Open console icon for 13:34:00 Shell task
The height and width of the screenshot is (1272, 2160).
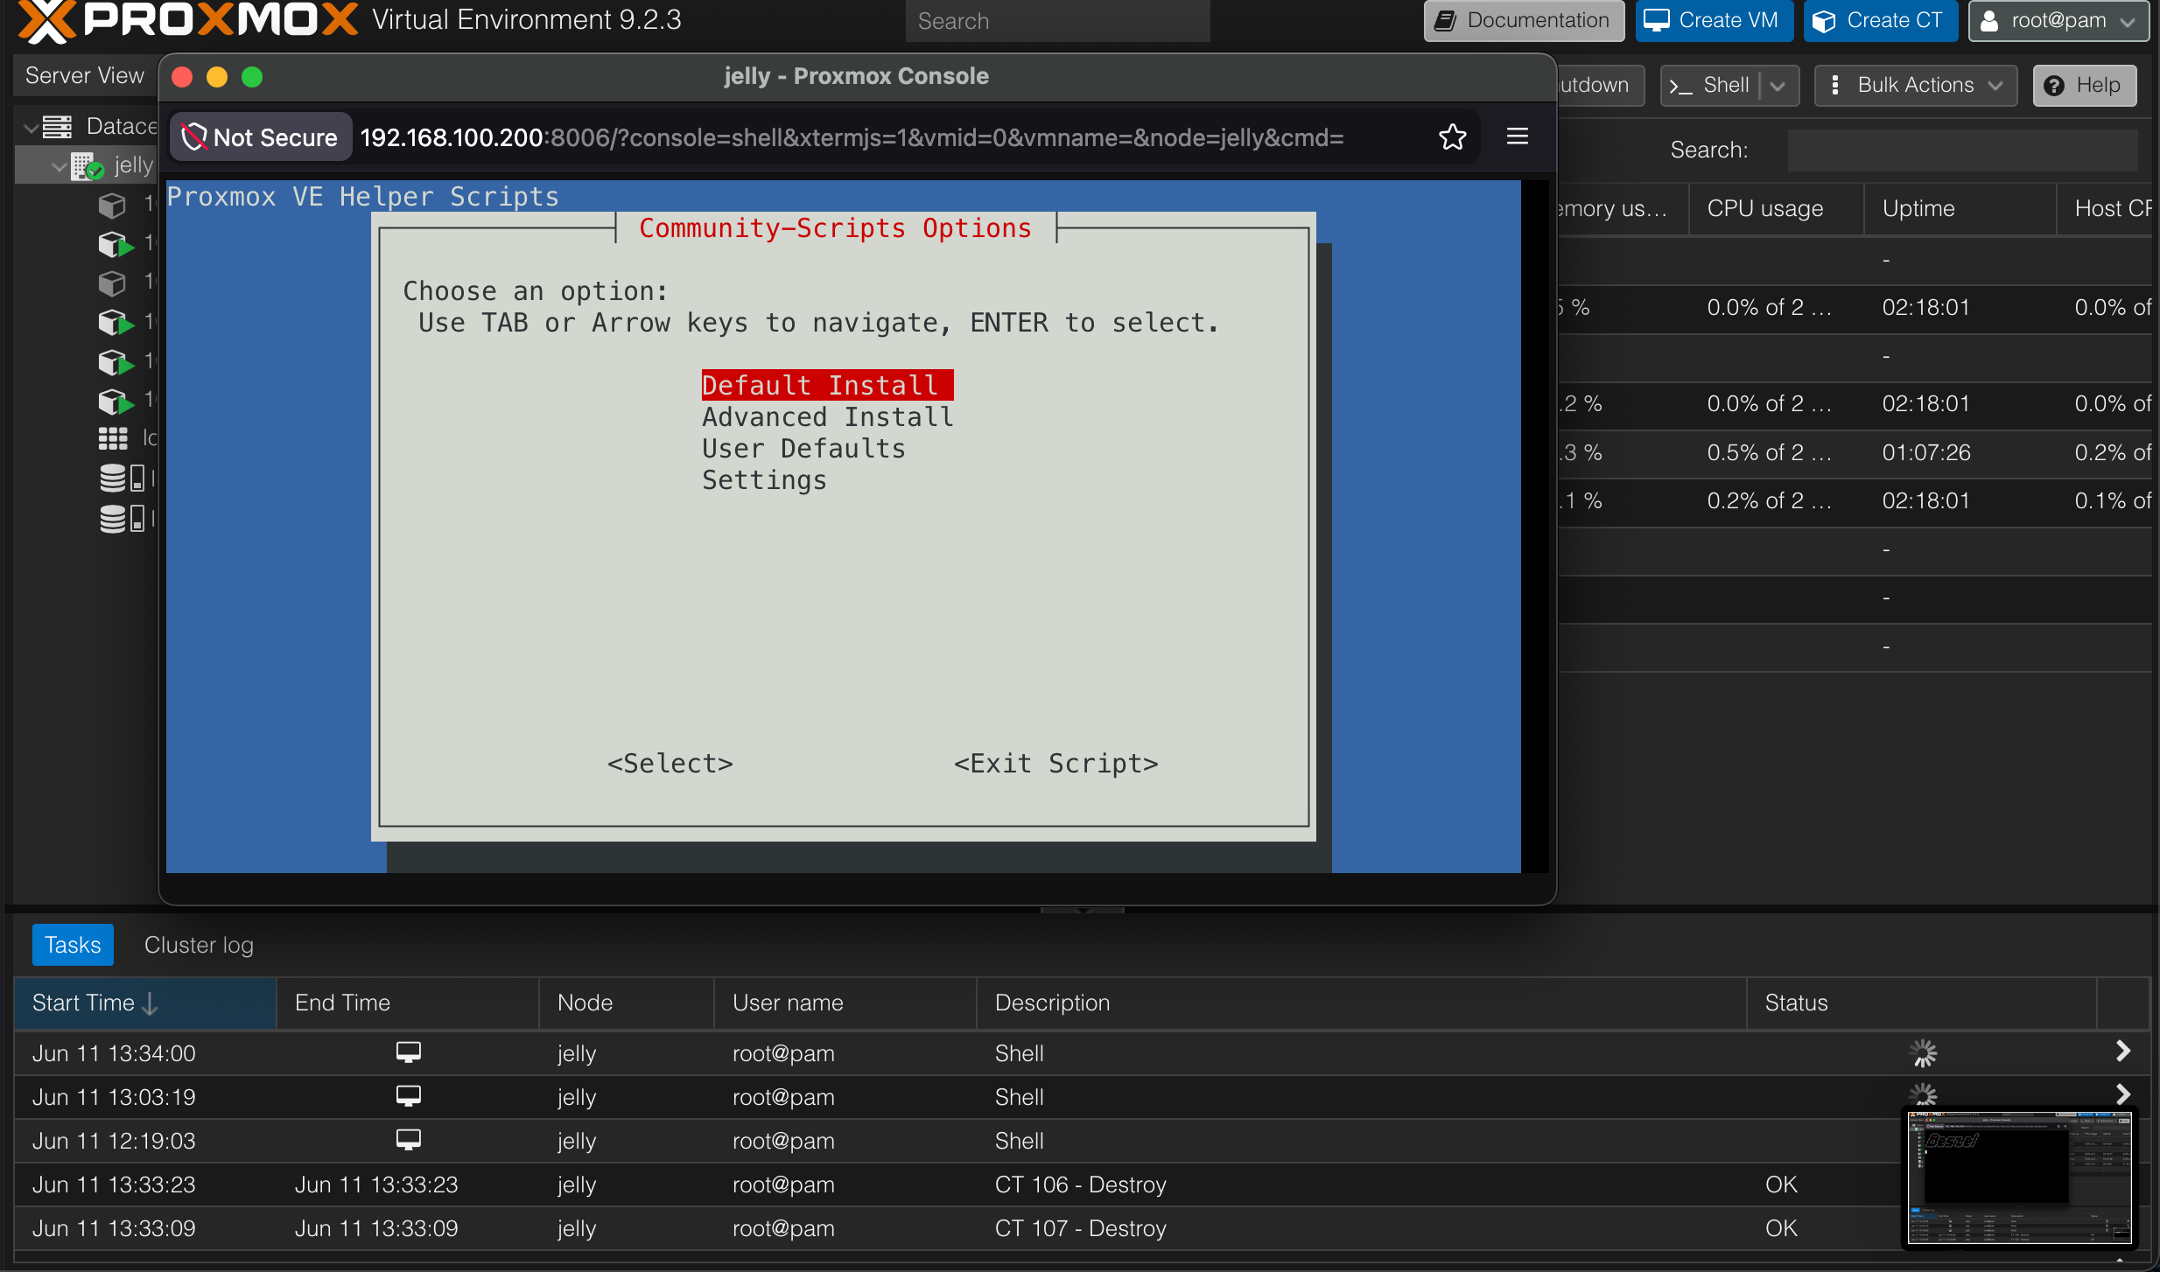coord(409,1052)
